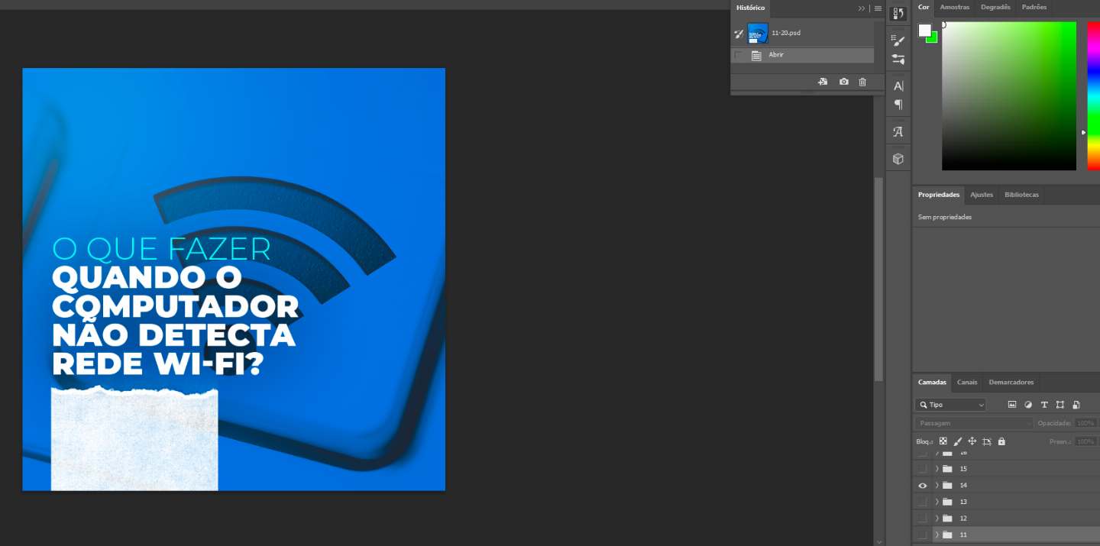This screenshot has width=1100, height=546.
Task: Create new snapshot with camera icon
Action: [x=843, y=82]
